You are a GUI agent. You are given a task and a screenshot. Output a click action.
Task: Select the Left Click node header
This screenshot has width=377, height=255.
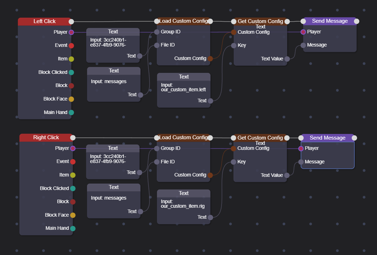pos(44,21)
